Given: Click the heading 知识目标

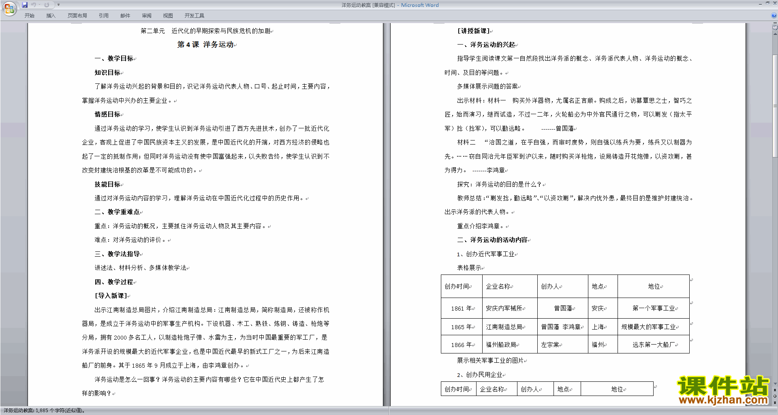Looking at the screenshot, I should [107, 72].
